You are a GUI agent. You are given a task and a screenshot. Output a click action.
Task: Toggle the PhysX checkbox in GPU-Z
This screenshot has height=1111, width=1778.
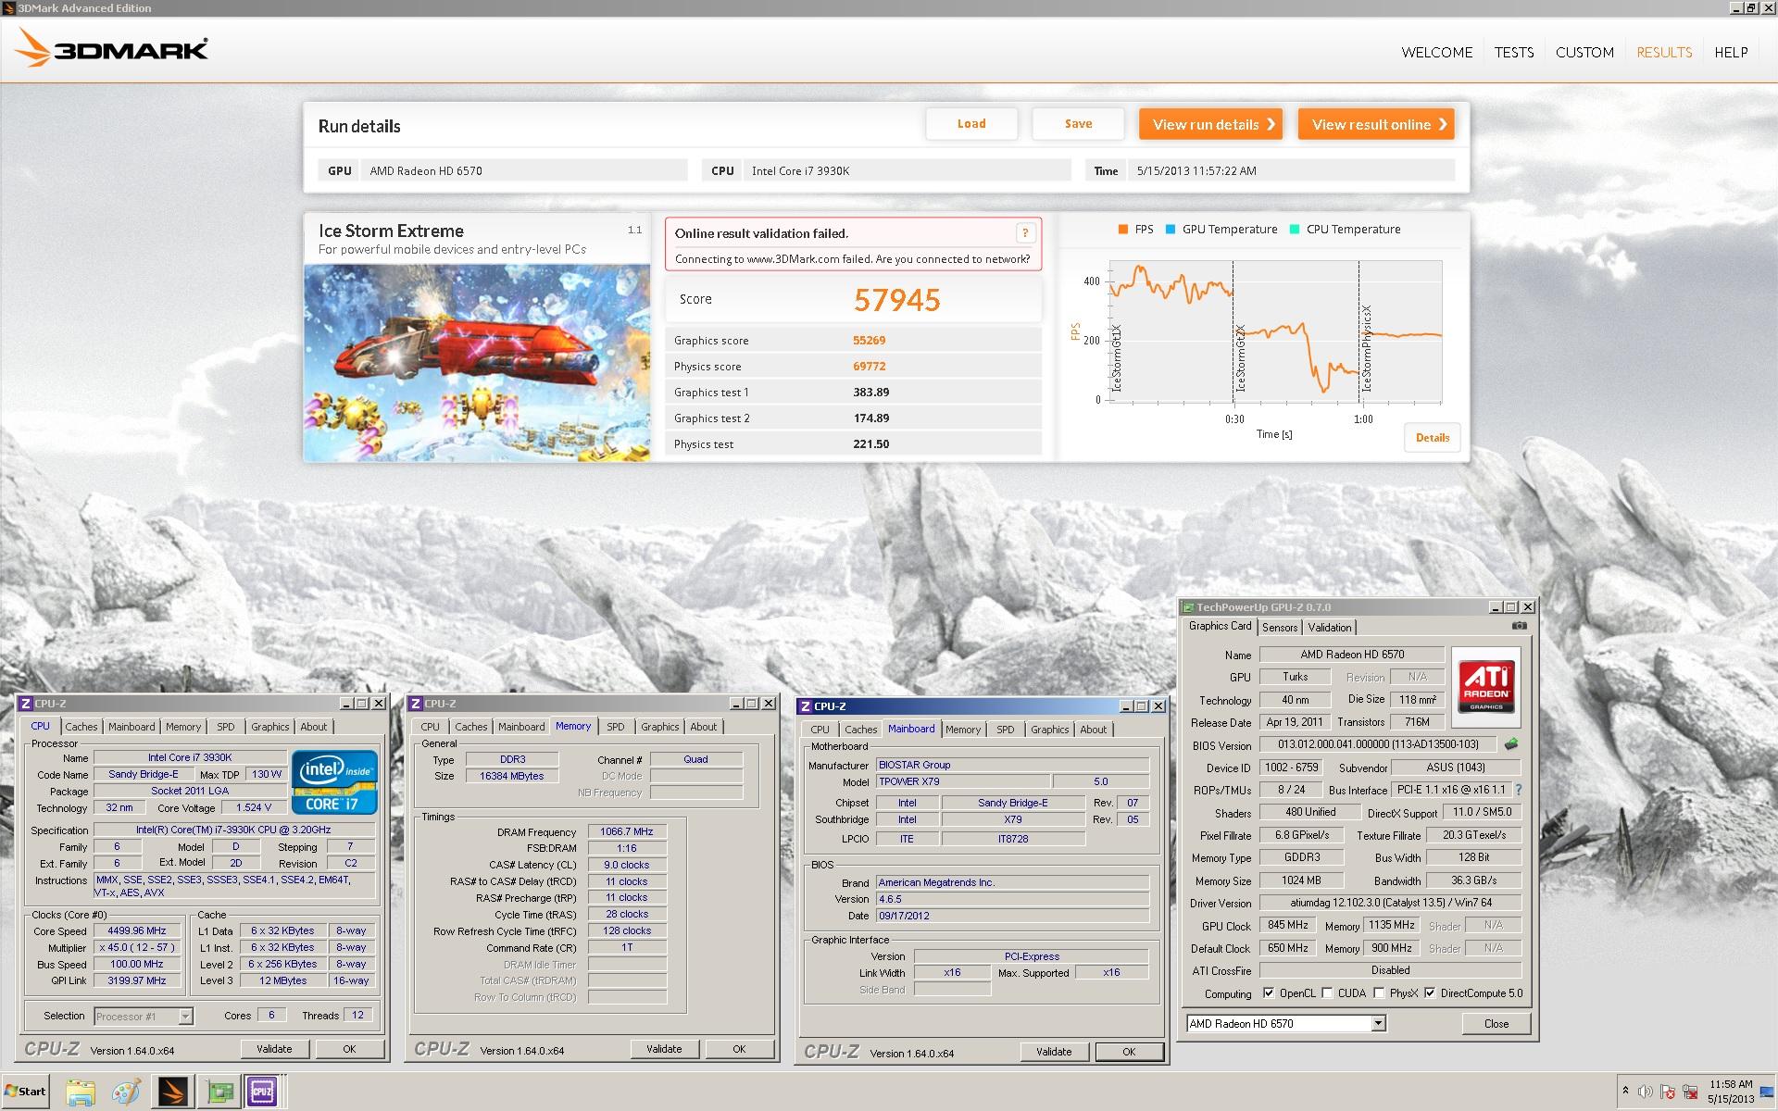(x=1379, y=992)
